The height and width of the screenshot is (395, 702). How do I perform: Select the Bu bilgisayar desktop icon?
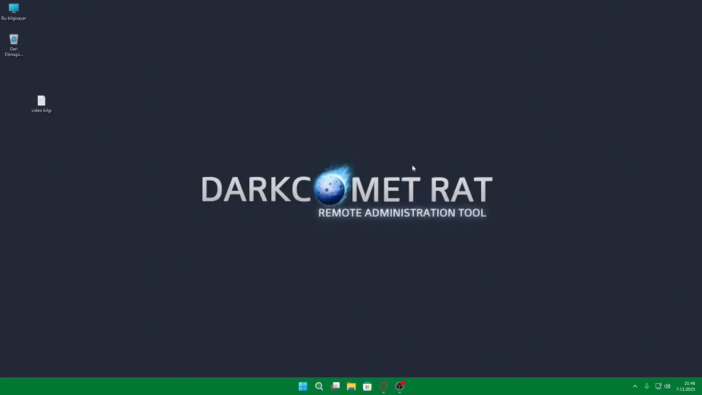click(14, 12)
